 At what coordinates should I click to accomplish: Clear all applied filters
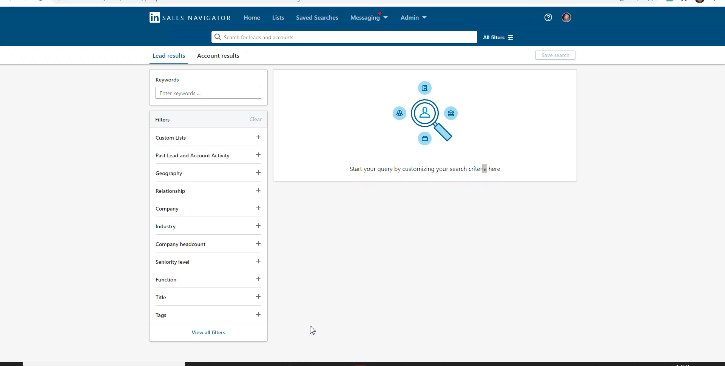[255, 119]
